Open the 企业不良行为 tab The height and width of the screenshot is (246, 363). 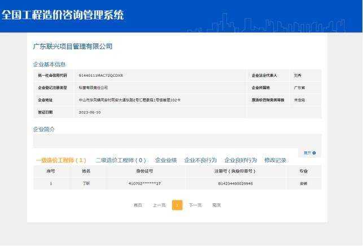200,160
